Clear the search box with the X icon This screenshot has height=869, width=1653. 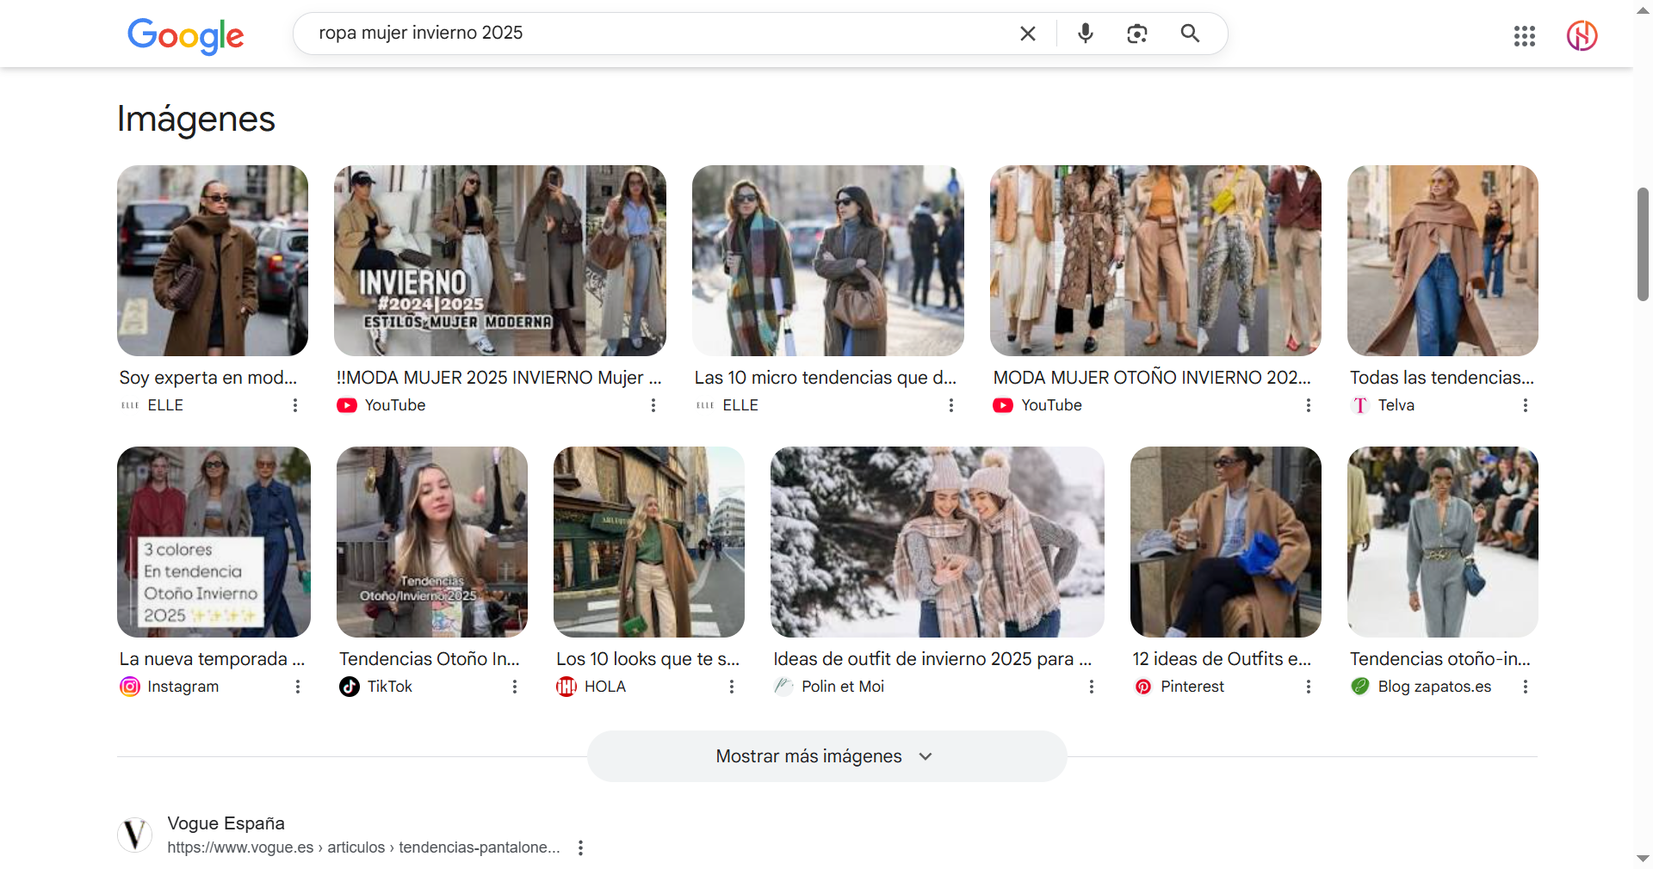[x=1028, y=34]
